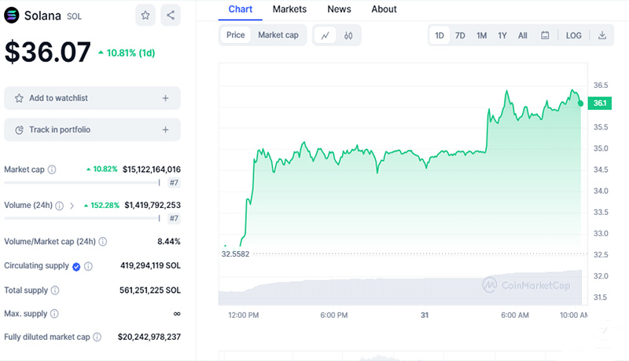Viewport: 629px width, 361px height.
Task: Click the SOL ticker symbol
Action: click(x=74, y=16)
